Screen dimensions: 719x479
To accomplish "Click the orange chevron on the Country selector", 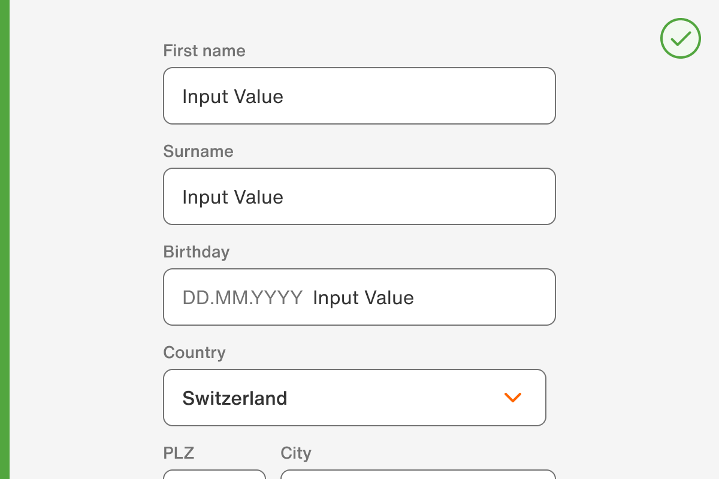I will tap(513, 397).
